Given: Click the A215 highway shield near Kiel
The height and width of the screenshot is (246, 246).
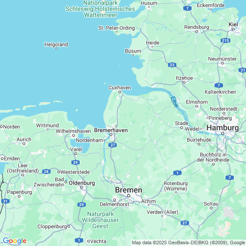Looking at the screenshot, I should (x=226, y=40).
